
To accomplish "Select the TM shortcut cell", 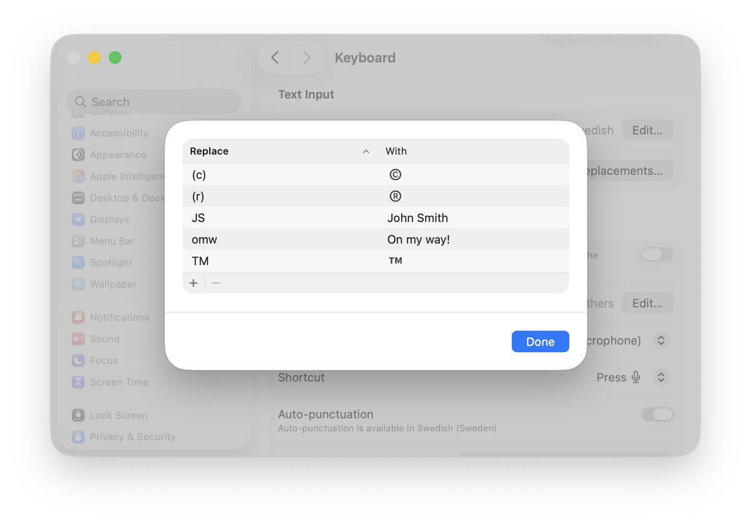I will pos(200,261).
